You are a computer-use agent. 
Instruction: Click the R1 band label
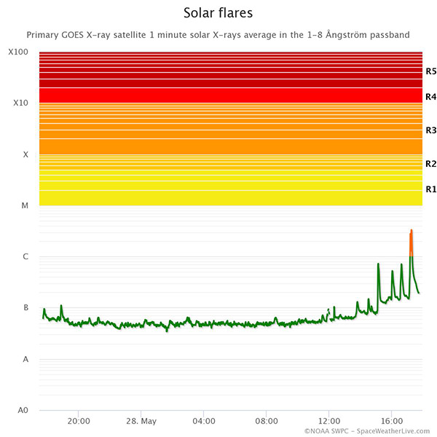430,189
